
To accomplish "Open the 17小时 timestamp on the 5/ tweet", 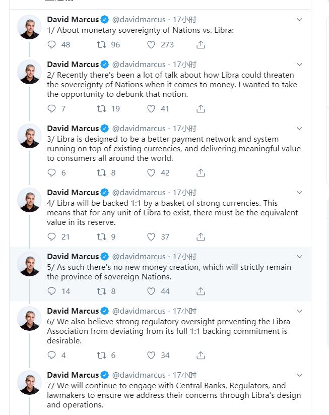I will 184,257.
